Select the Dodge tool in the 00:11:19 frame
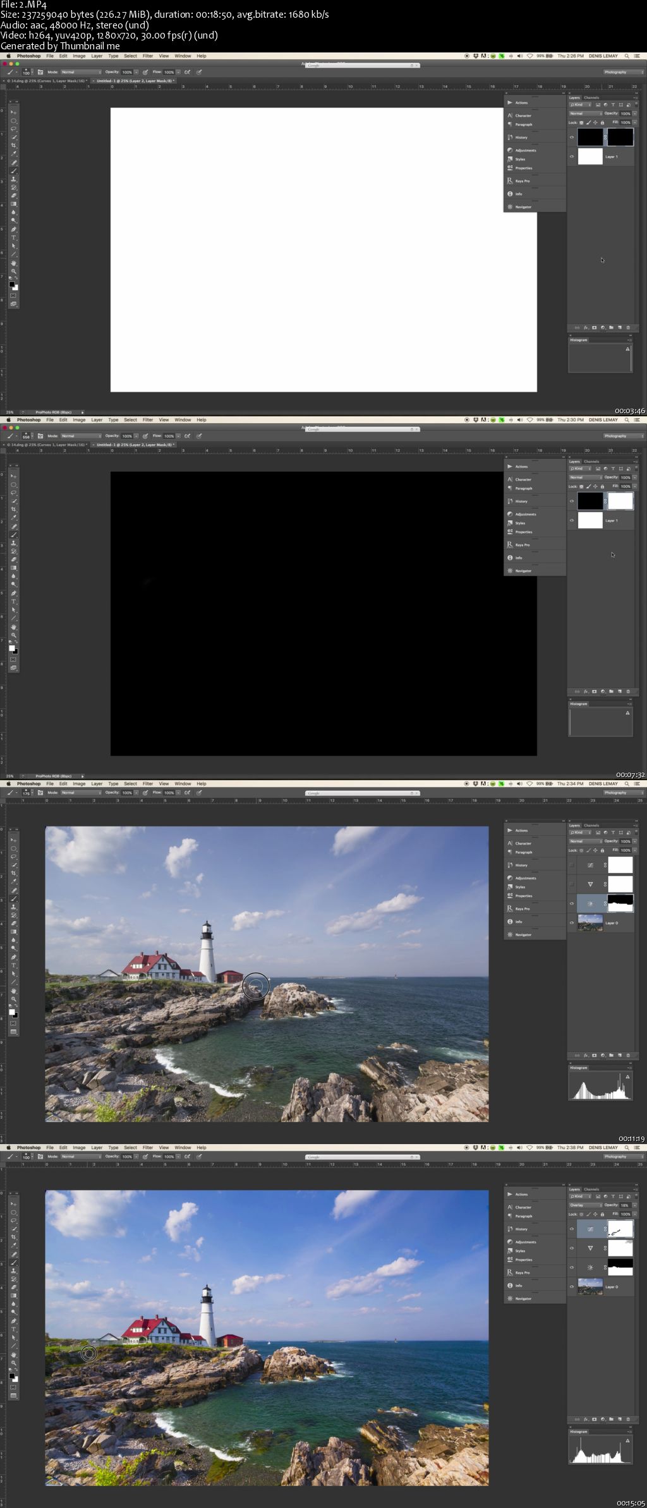Screen dimensions: 647x1508 (13, 948)
